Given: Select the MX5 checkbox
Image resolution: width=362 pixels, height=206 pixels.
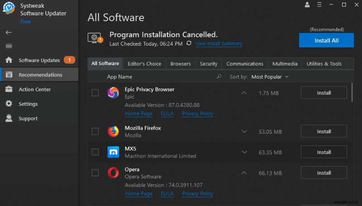Looking at the screenshot, I should pos(95,152).
